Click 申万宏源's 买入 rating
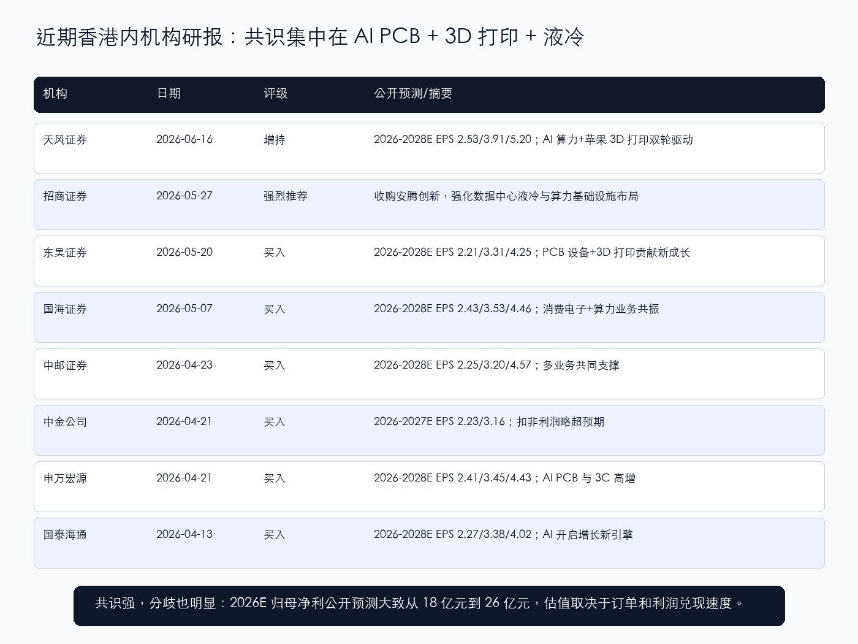This screenshot has width=858, height=644. [275, 478]
